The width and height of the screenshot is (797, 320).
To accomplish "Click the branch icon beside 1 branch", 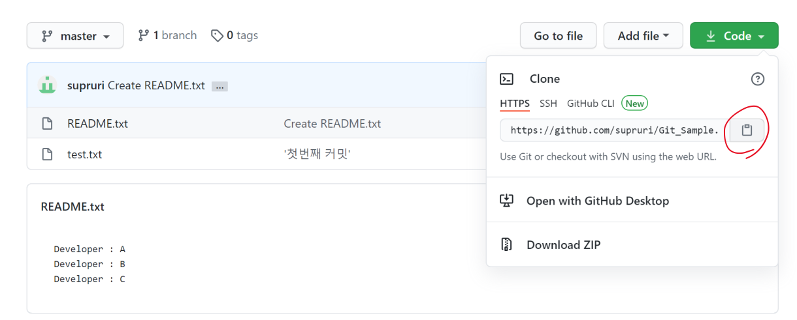I will [143, 35].
